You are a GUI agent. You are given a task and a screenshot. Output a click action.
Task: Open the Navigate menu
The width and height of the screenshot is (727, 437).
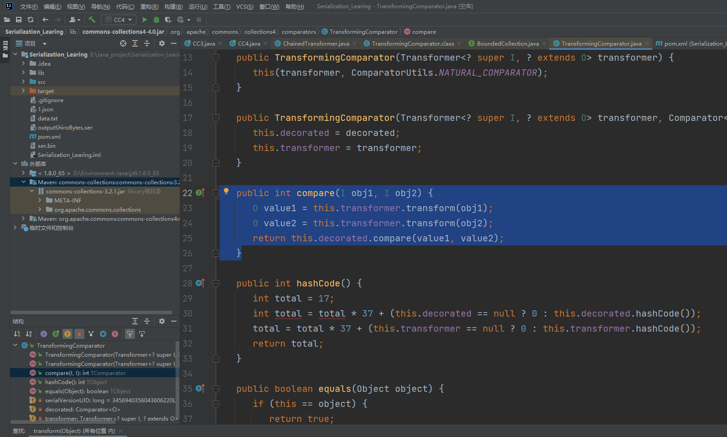pyautogui.click(x=100, y=6)
